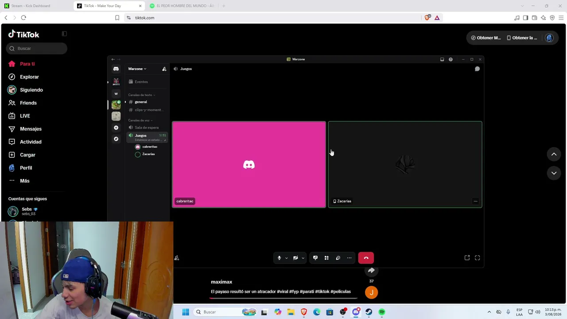Open Discord activities launcher icon
The height and width of the screenshot is (319, 567).
point(326,258)
